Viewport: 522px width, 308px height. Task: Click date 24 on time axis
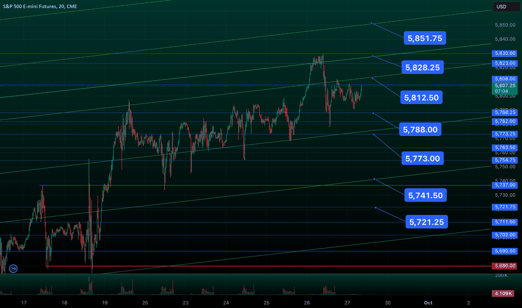226,302
